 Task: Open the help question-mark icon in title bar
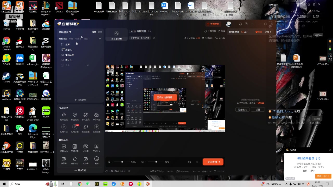246,24
